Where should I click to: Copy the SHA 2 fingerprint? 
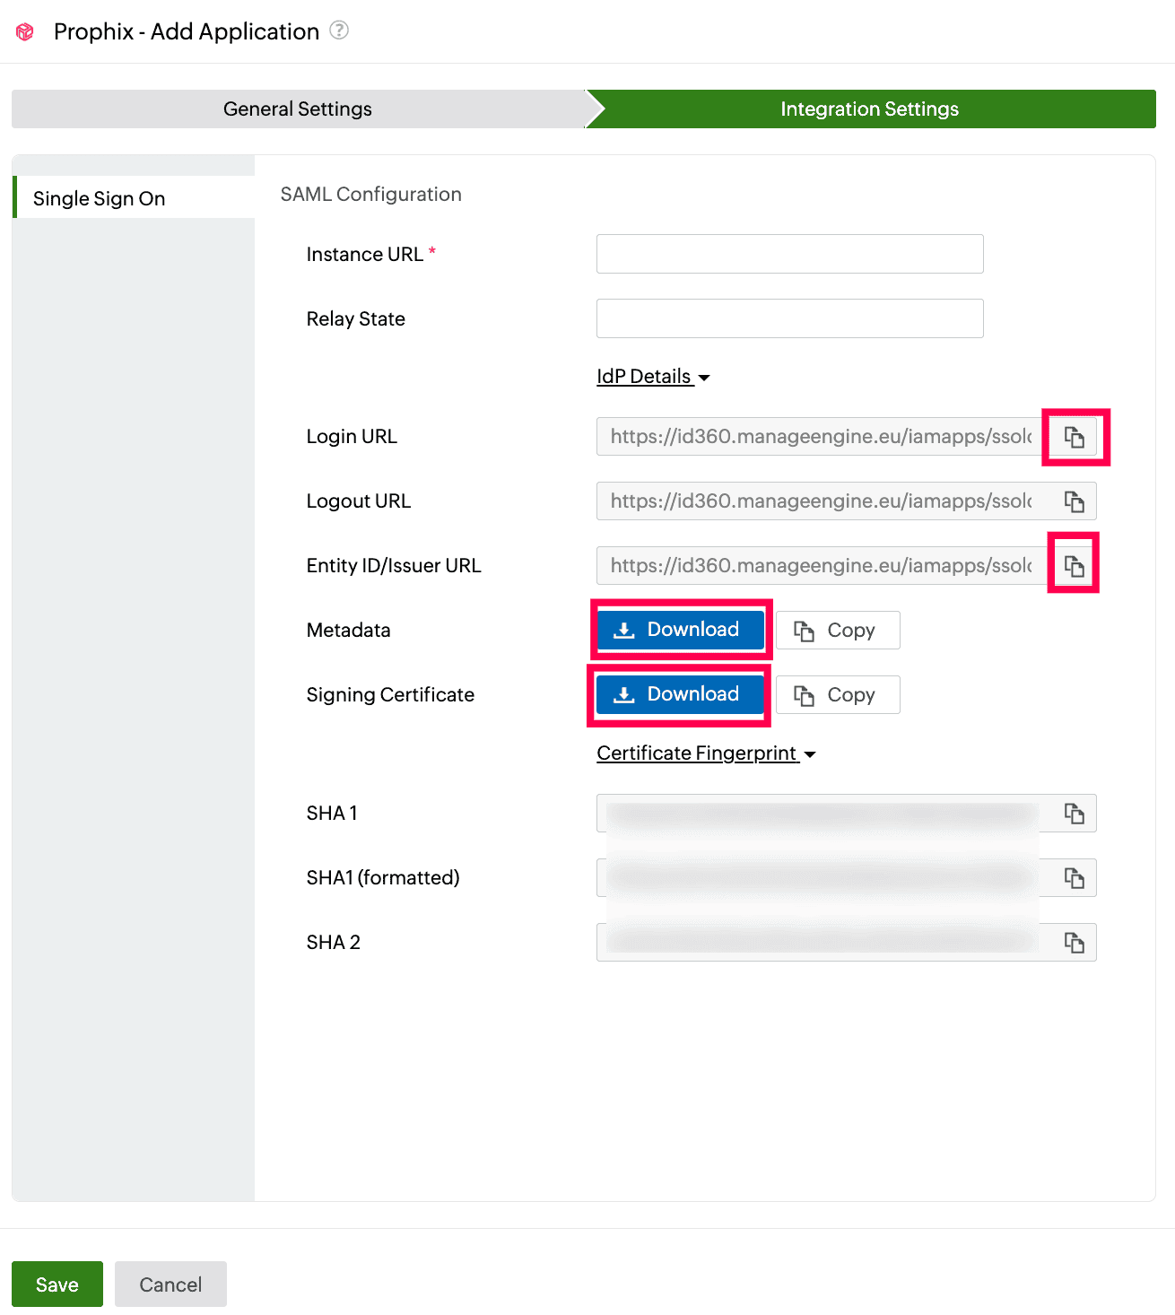coord(1074,943)
